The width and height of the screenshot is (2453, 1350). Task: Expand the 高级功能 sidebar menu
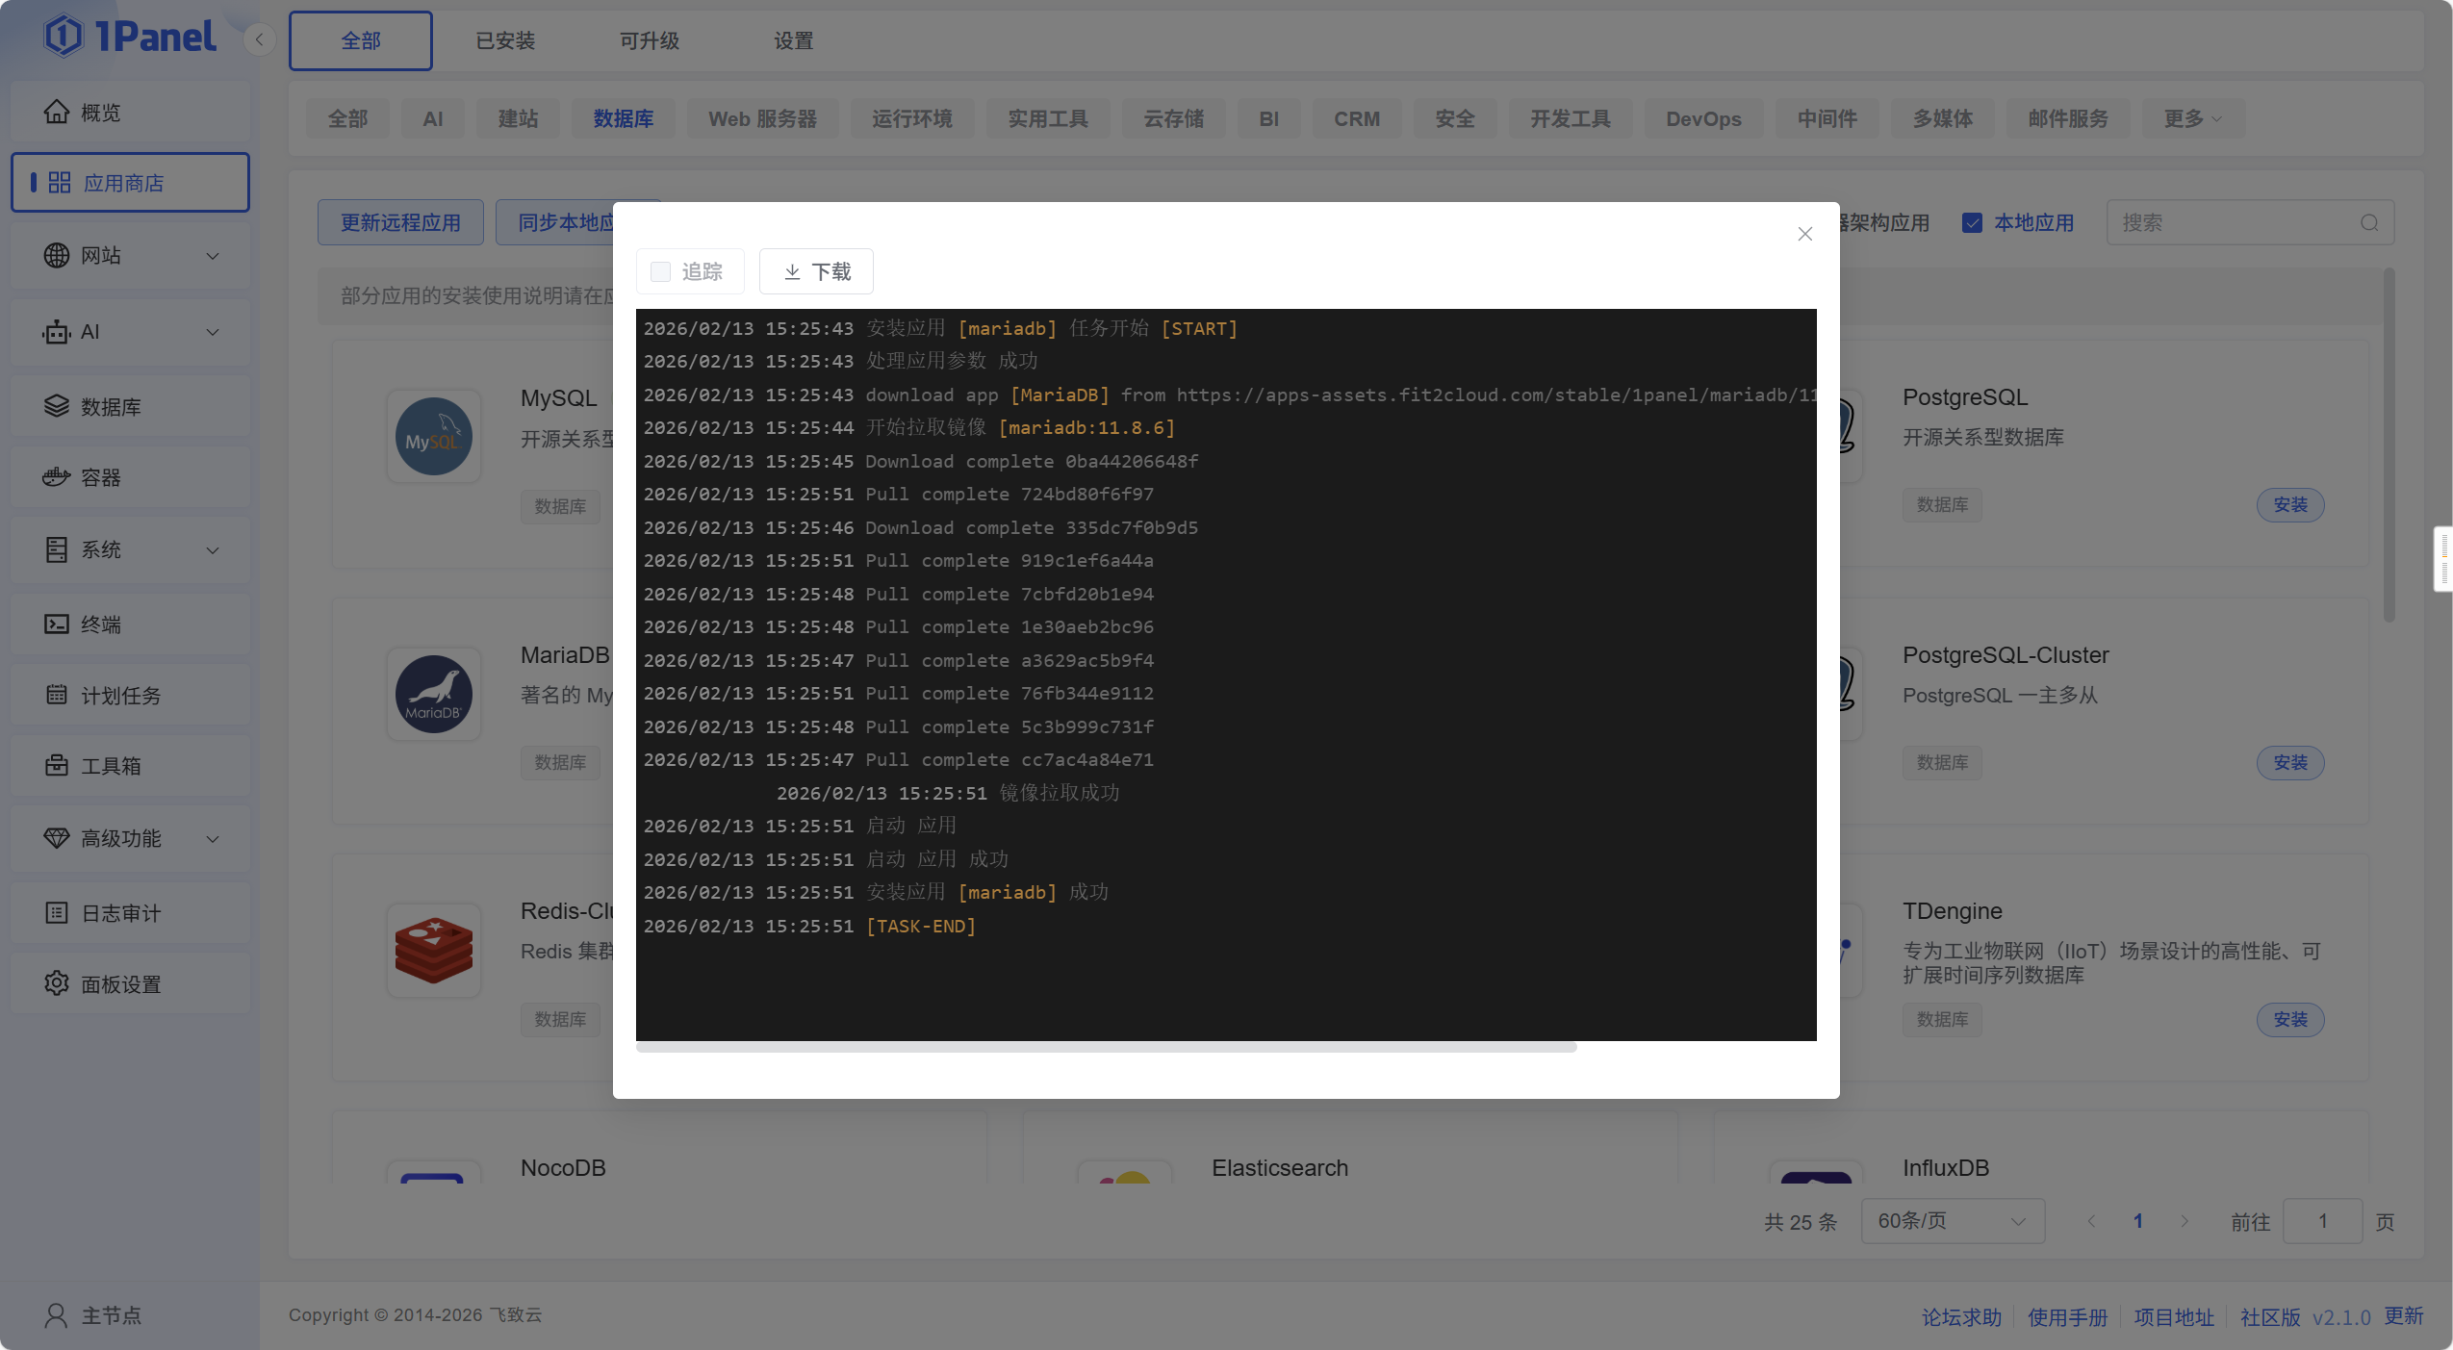[x=213, y=839]
